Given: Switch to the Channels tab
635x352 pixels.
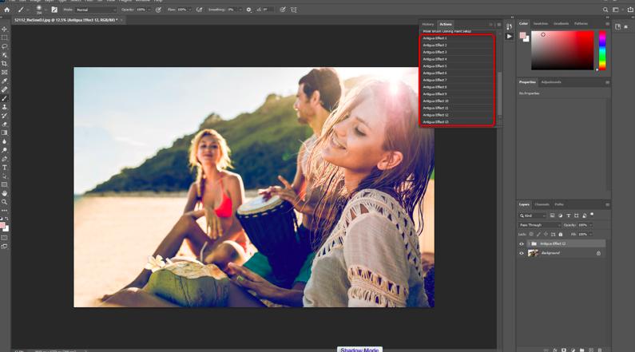Looking at the screenshot, I should (542, 204).
